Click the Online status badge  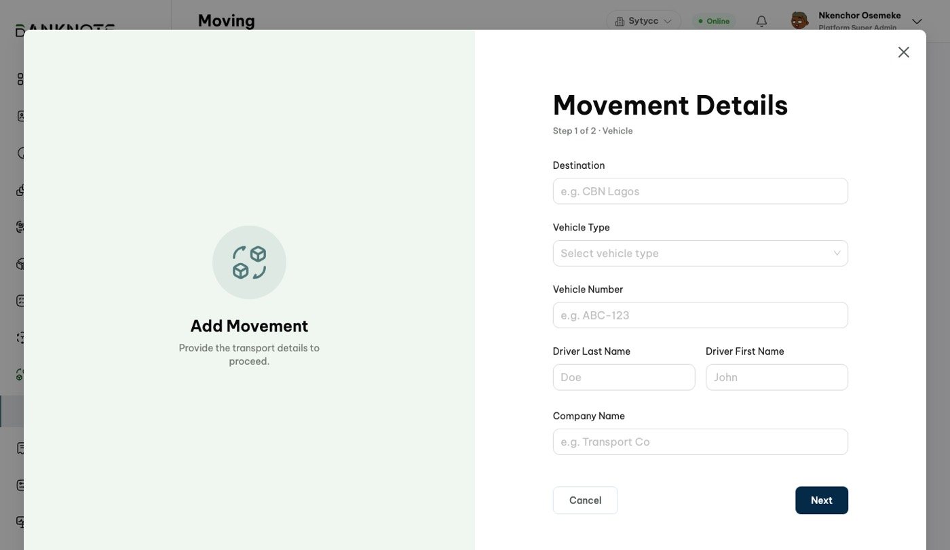[714, 21]
